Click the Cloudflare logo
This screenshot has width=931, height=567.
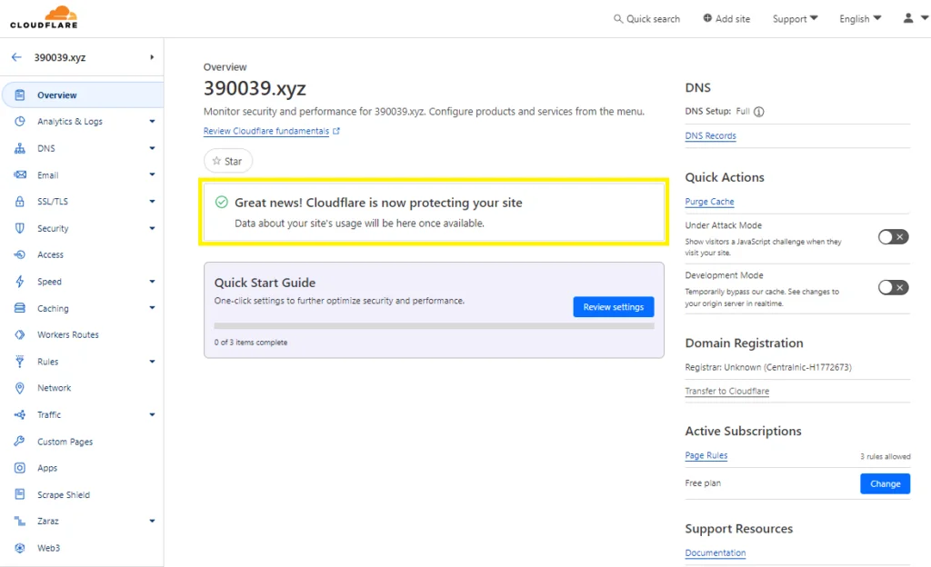point(44,17)
